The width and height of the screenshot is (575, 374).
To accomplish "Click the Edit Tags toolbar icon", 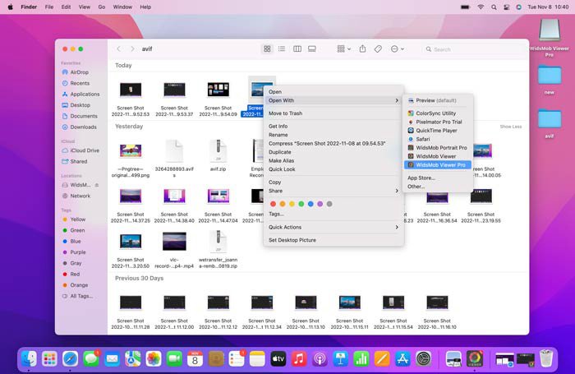I will [378, 48].
